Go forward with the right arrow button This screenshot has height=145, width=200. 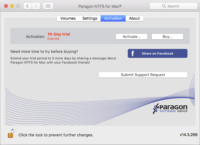[36, 6]
